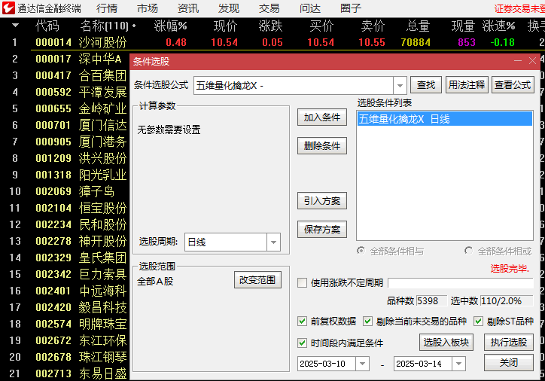Click 执行选股 button
The width and height of the screenshot is (545, 381).
(x=509, y=343)
